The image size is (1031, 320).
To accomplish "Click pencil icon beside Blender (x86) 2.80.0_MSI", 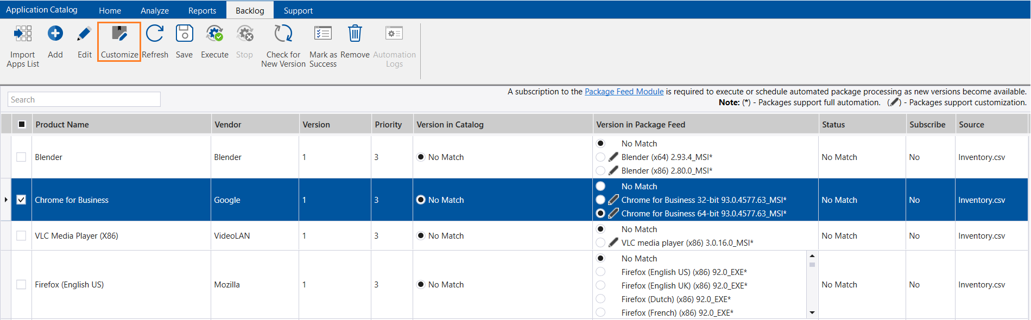I will [613, 170].
